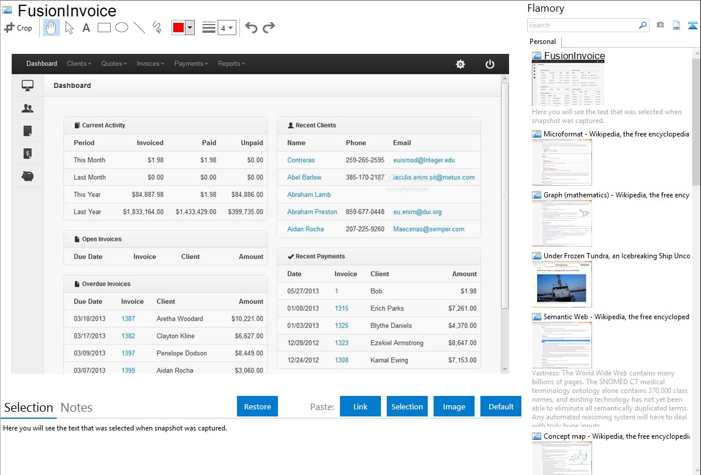Click the Flamory list scroll down arrow

696,470
